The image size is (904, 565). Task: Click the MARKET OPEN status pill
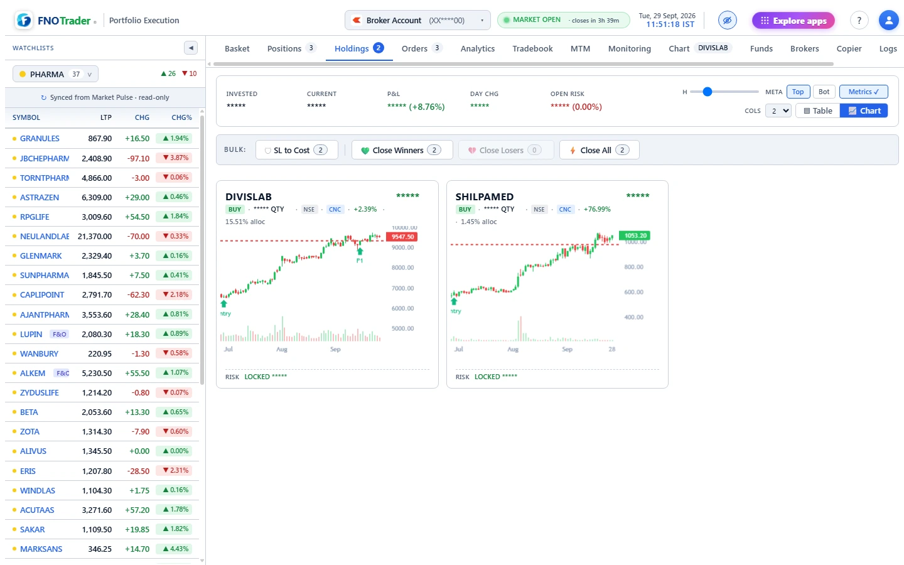[x=564, y=20]
